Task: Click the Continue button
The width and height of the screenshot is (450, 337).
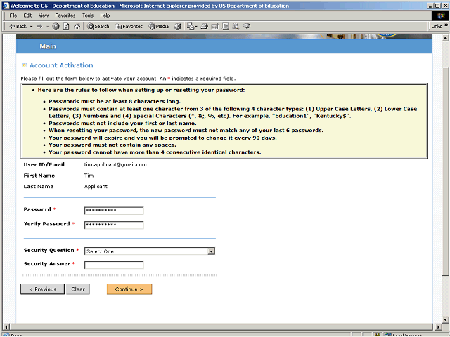Action: click(129, 289)
